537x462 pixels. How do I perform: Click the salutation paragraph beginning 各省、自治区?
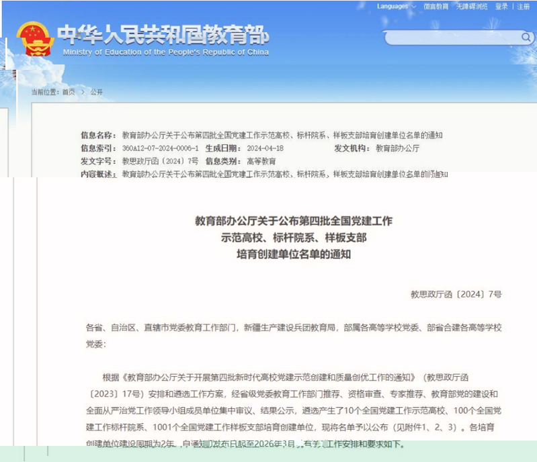tap(294, 336)
